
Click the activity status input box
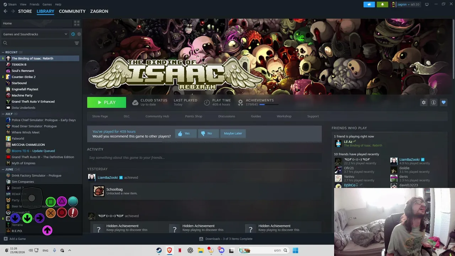[204, 158]
